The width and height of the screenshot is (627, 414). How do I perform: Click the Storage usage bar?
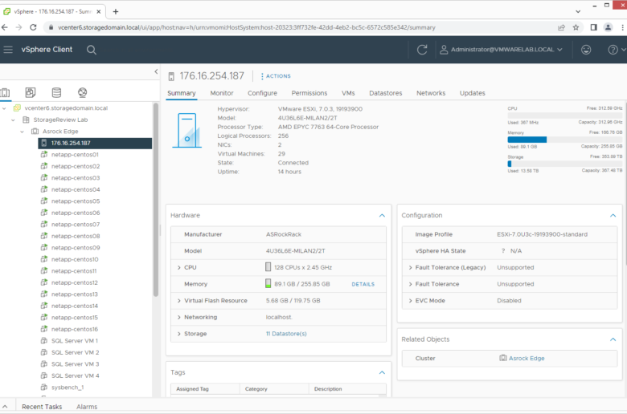coord(564,164)
